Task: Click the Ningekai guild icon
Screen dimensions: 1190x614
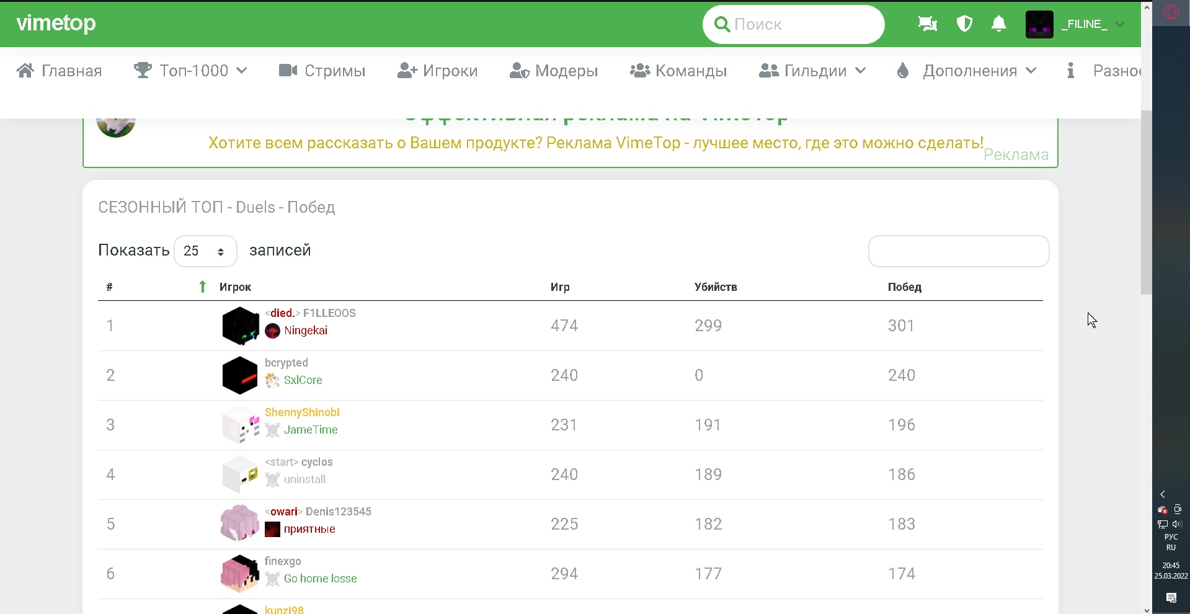Action: (x=272, y=331)
